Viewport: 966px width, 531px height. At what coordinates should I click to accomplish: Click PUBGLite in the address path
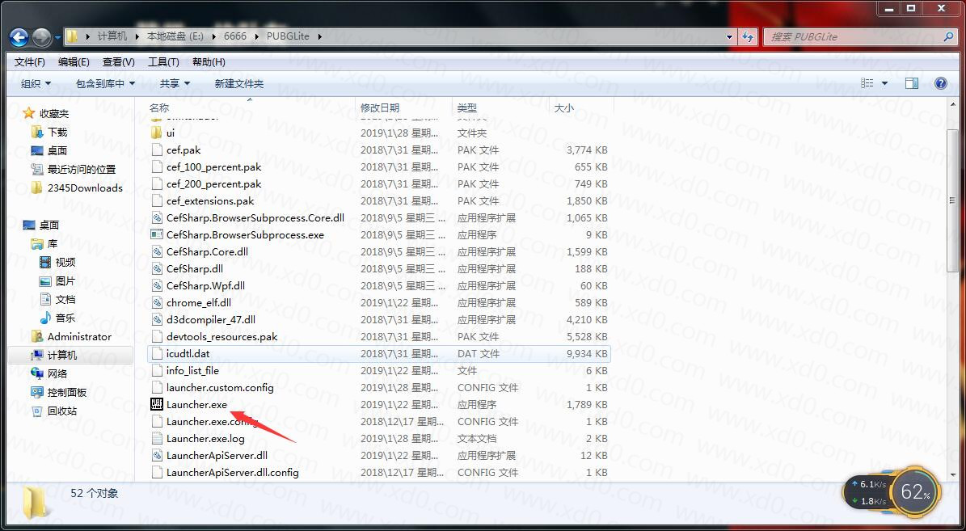pos(289,36)
